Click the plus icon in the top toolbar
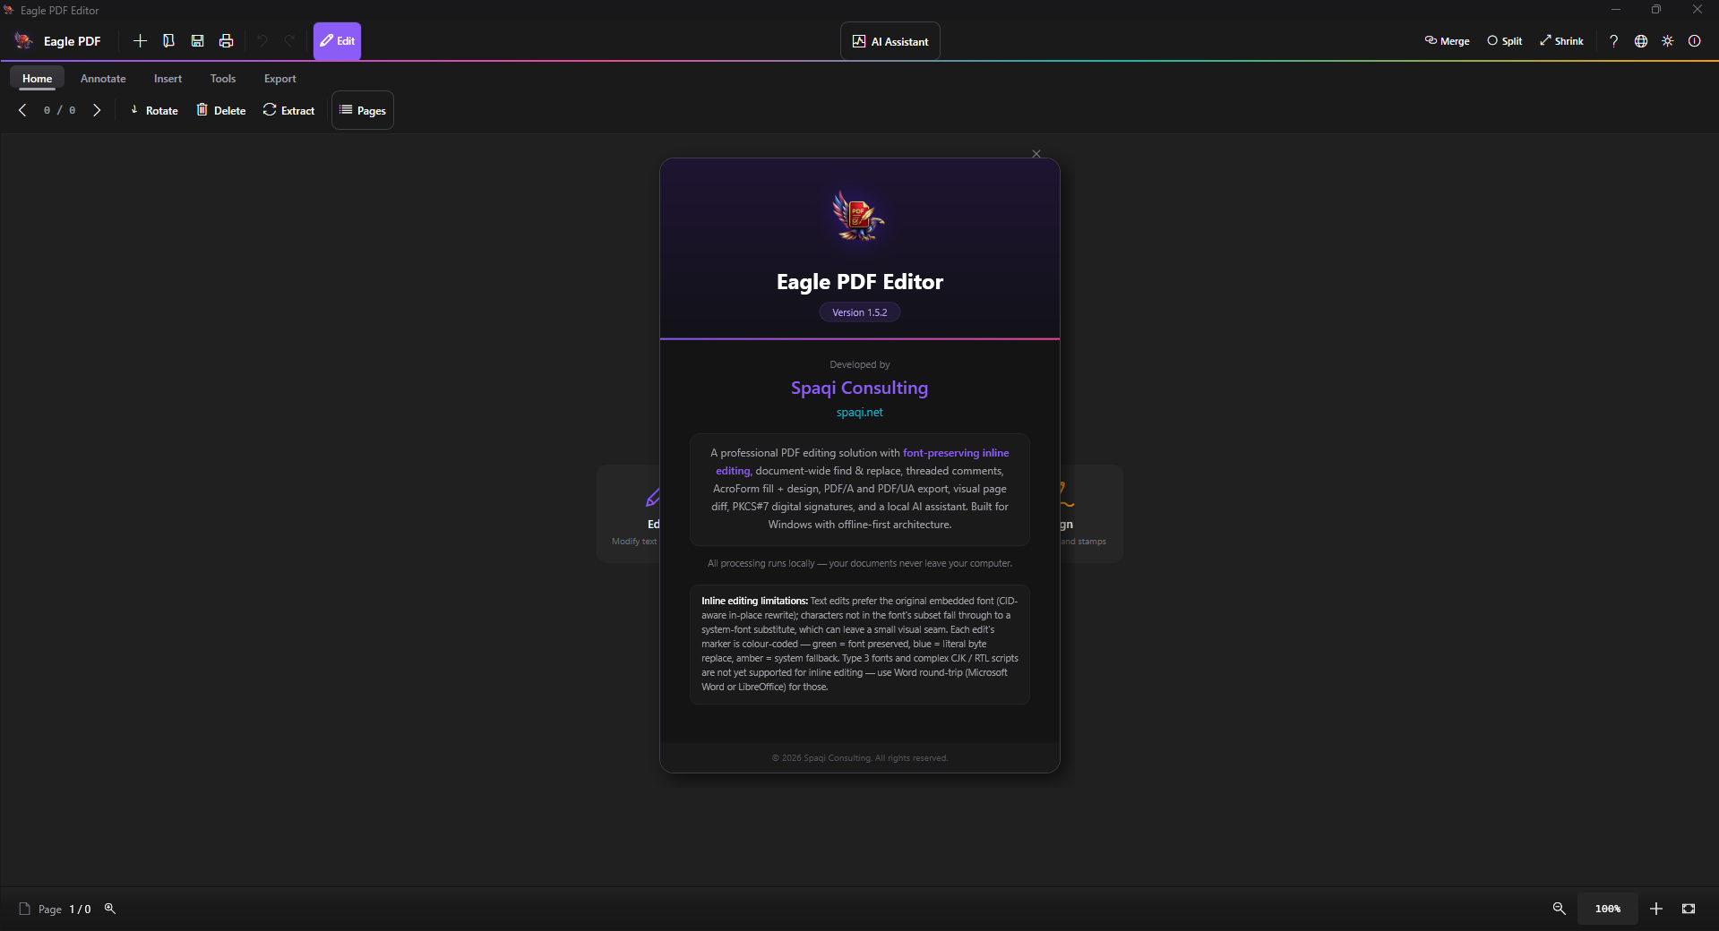The height and width of the screenshot is (931, 1719). (x=140, y=41)
